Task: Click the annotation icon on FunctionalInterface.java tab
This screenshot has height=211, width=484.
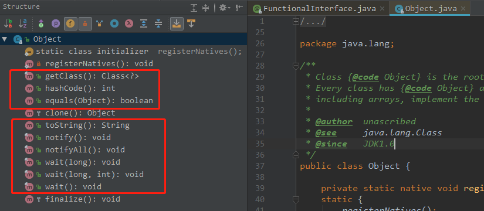Action: tap(257, 9)
